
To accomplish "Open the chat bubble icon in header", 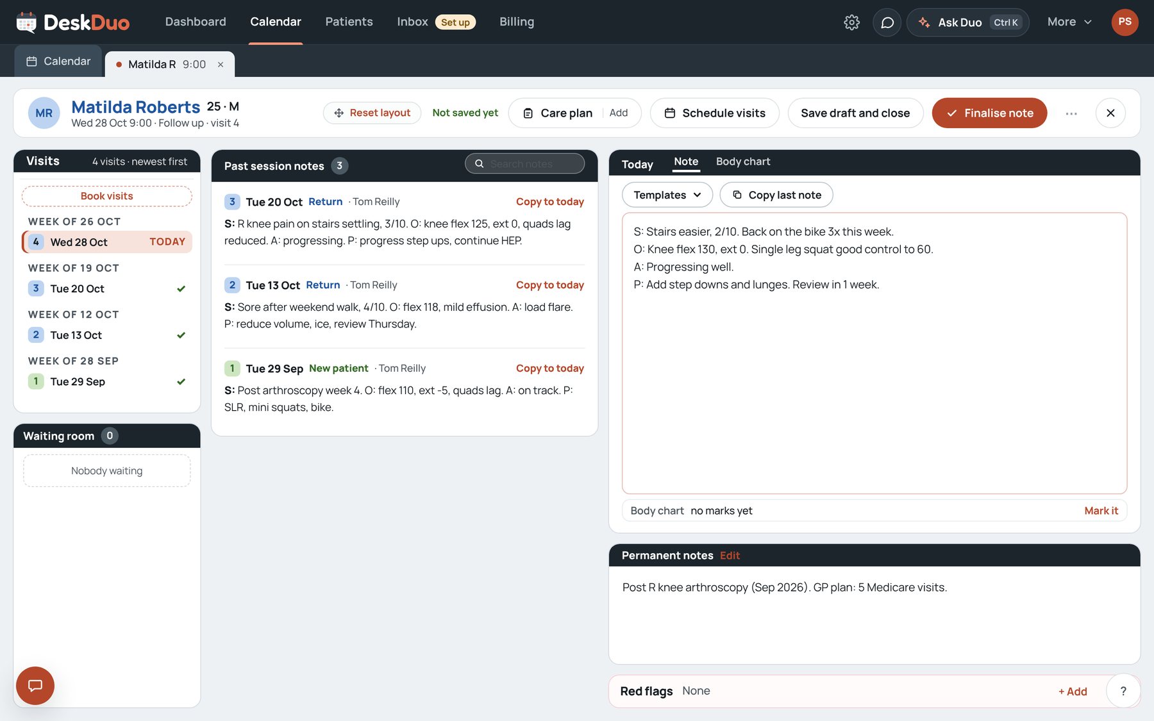I will 887,22.
